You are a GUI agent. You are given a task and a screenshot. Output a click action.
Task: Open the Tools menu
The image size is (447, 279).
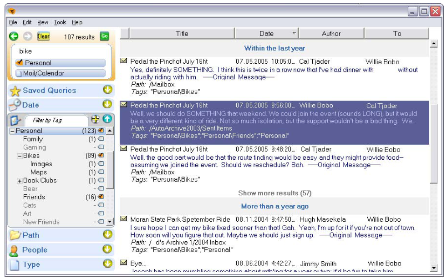tap(60, 22)
